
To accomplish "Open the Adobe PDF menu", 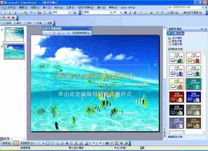I will click(x=128, y=8).
